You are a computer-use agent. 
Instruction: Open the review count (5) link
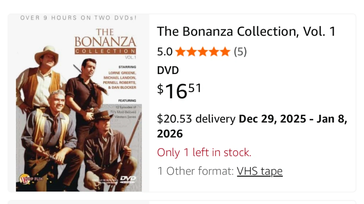click(240, 52)
